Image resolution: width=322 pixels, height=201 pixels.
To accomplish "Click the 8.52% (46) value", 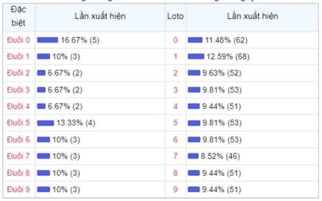I will 221,156.
